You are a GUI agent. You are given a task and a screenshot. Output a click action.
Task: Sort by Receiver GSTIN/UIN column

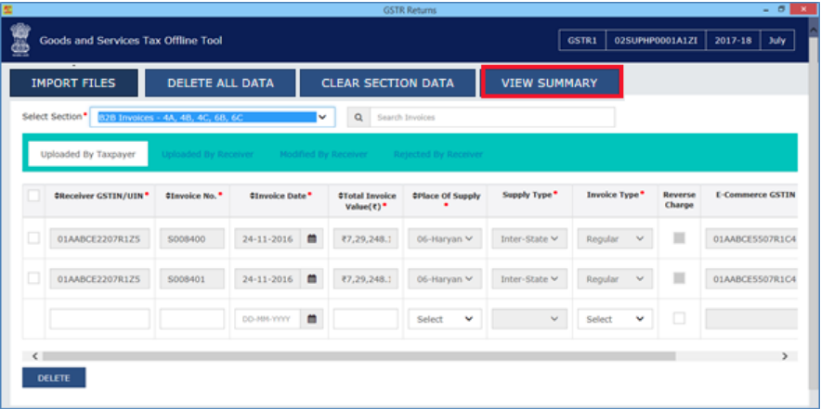101,195
